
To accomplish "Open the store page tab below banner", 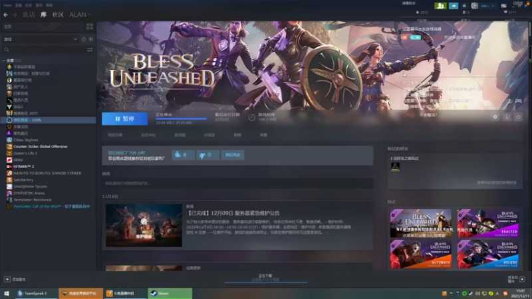I will 115,135.
